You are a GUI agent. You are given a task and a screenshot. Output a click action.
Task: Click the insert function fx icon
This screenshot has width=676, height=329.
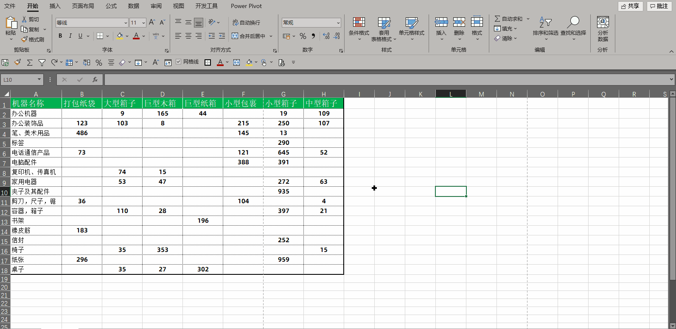(95, 80)
